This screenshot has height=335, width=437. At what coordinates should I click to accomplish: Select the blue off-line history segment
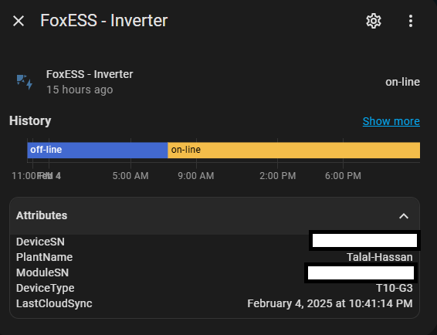pos(97,150)
